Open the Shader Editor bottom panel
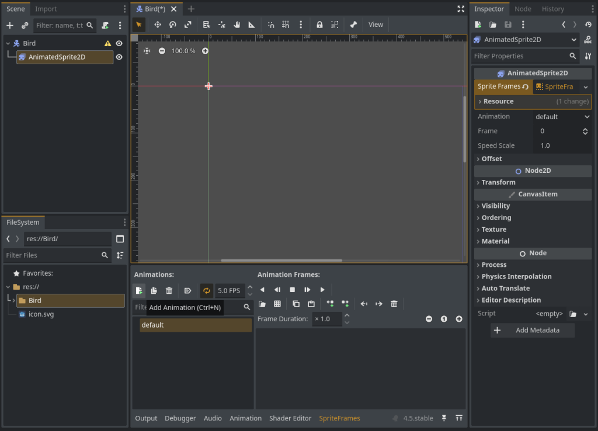 point(290,418)
